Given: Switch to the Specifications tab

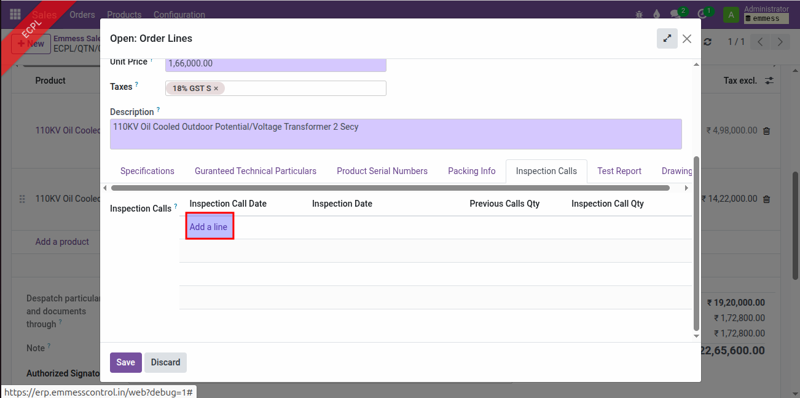Looking at the screenshot, I should (147, 171).
